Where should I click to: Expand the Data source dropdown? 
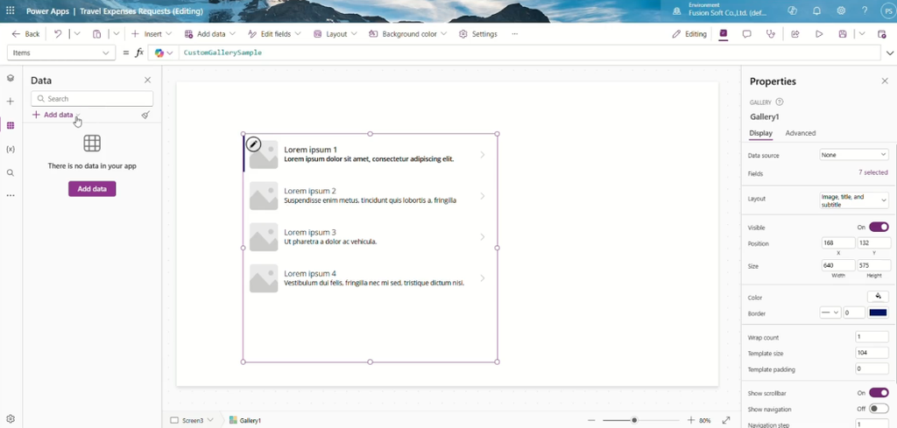(x=853, y=155)
